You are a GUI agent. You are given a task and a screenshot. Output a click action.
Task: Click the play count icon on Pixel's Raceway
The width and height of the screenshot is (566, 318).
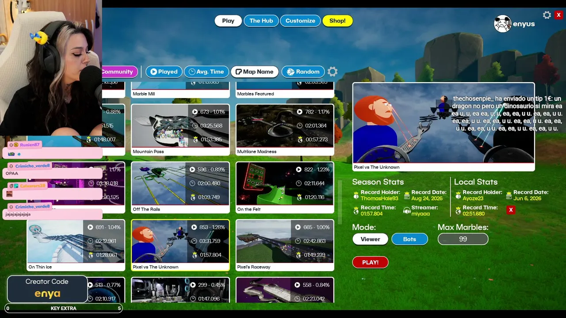298,227
